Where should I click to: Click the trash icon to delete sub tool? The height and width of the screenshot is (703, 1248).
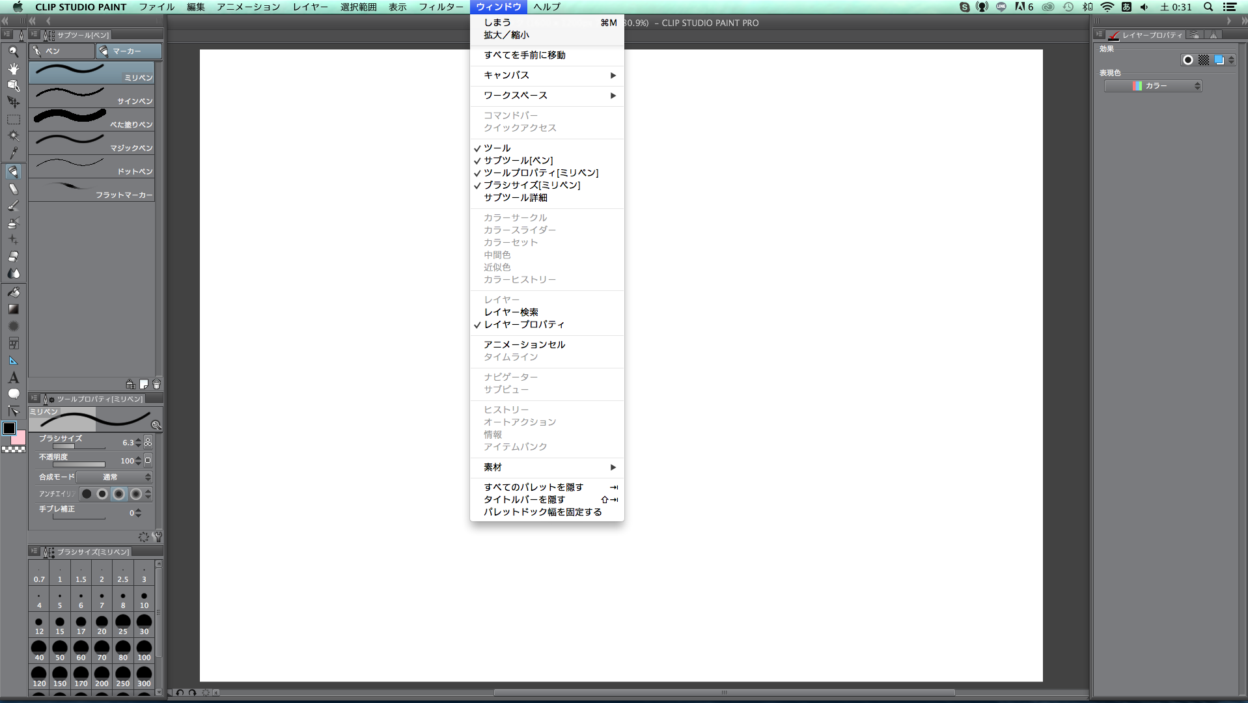click(156, 384)
